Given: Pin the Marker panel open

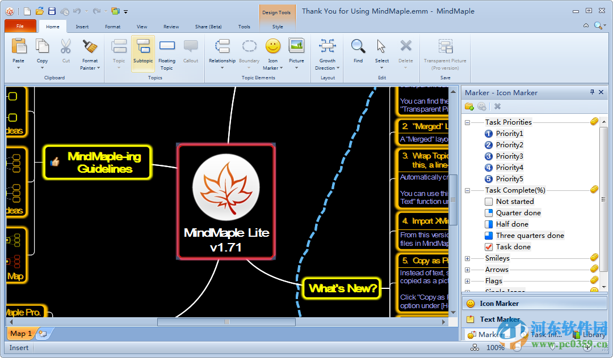Looking at the screenshot, I should pyautogui.click(x=591, y=92).
